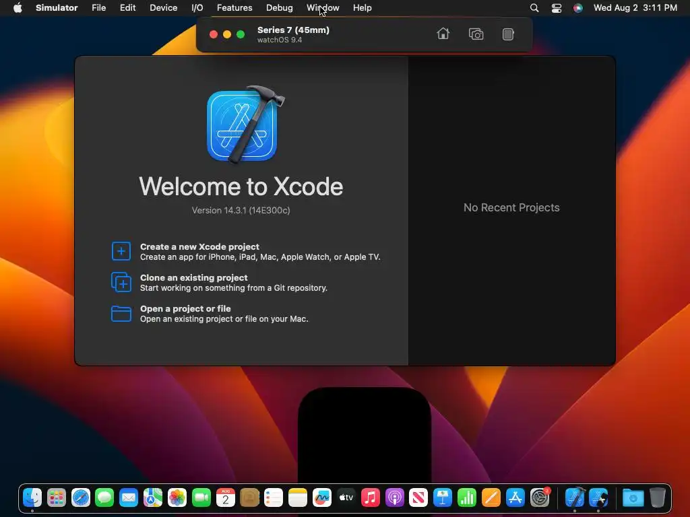Launch Safari from the Dock

[x=81, y=497]
